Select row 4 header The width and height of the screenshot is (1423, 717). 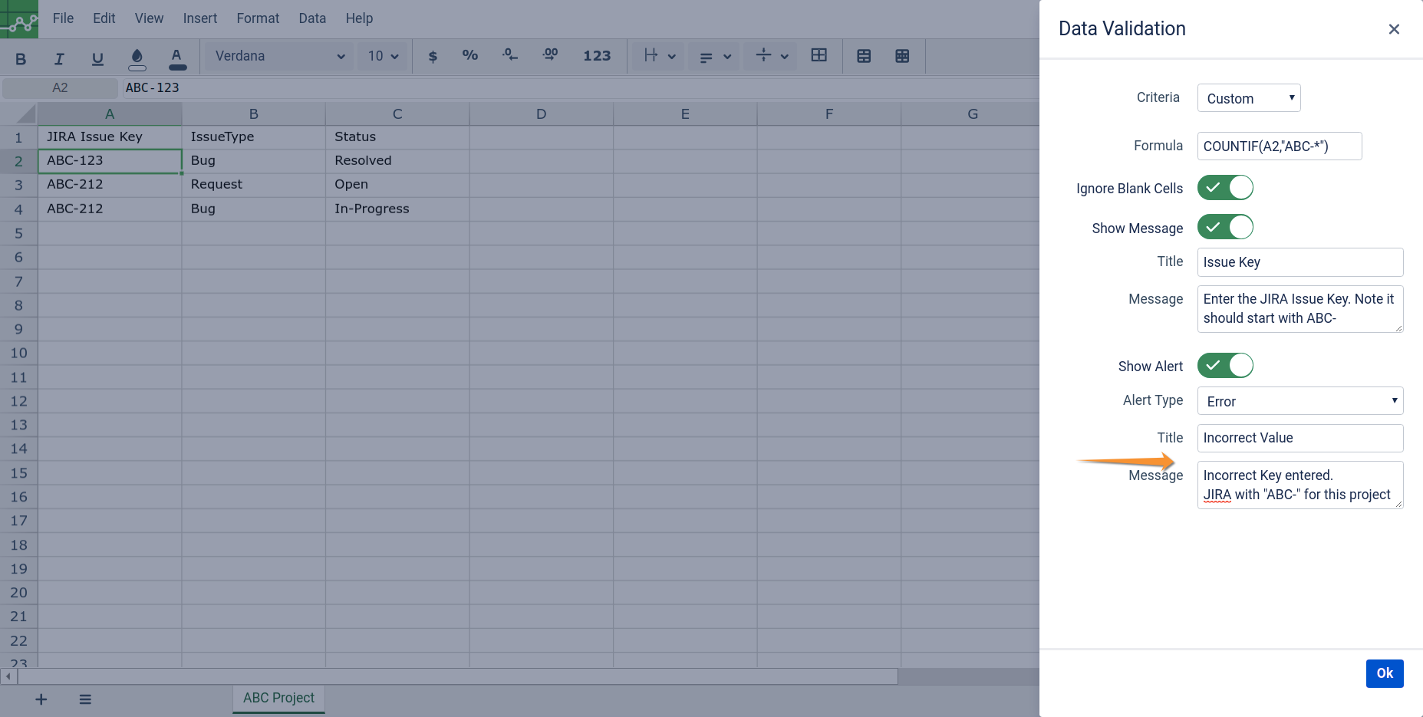point(18,209)
